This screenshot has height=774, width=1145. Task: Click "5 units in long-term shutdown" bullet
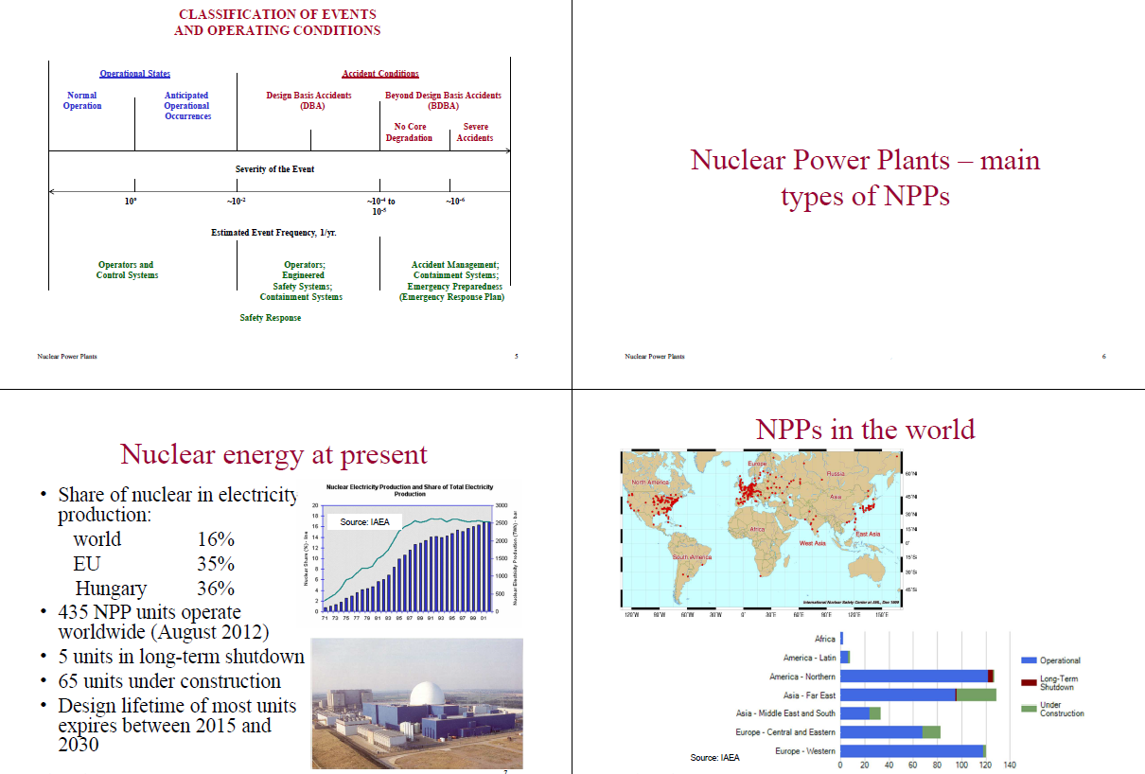tap(181, 657)
